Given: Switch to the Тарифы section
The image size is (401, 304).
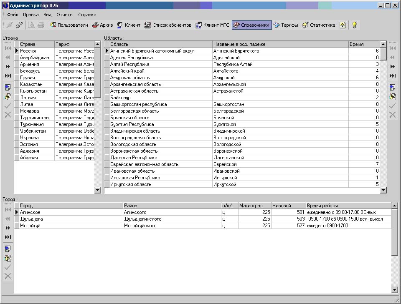Looking at the screenshot, I should pyautogui.click(x=286, y=25).
